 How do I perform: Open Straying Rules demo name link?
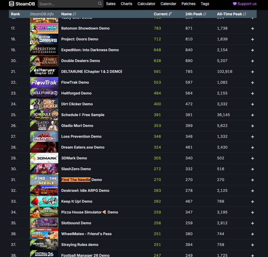coord(80,245)
